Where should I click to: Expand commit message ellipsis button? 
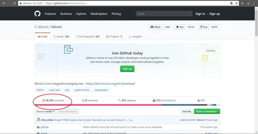click(x=131, y=120)
